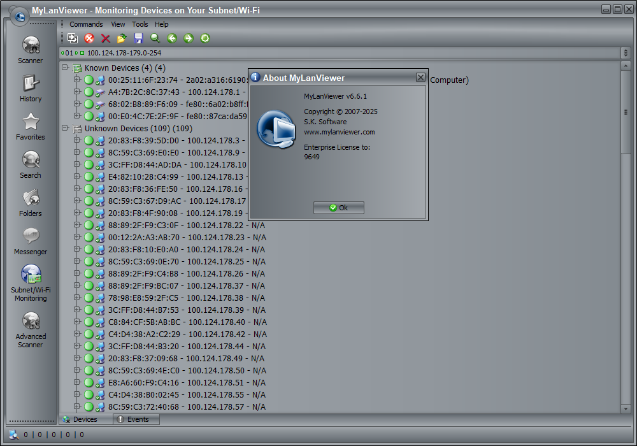
Task: Open the History sidebar section
Action: pyautogui.click(x=31, y=88)
